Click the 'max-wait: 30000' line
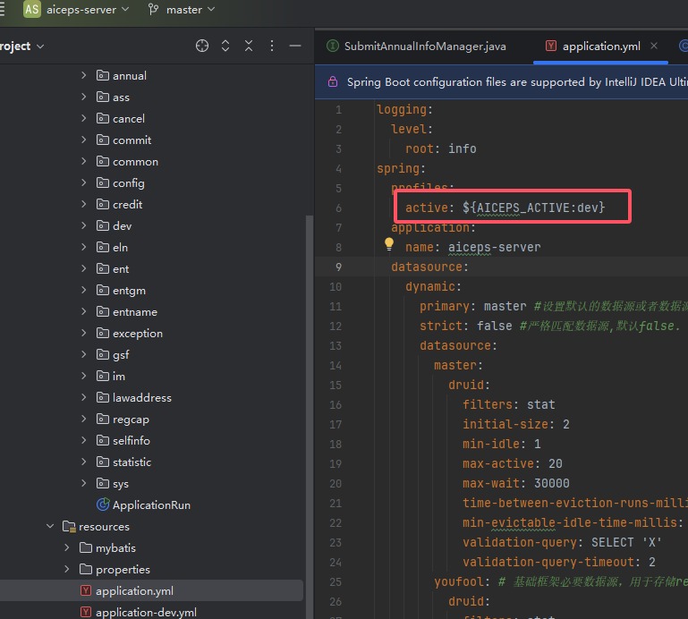The image size is (688, 619). click(x=515, y=483)
